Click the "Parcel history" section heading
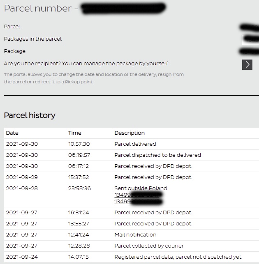 pos(30,115)
